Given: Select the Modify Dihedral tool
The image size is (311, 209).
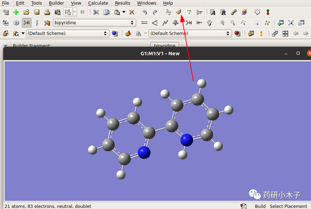Looking at the screenshot, I should [x=165, y=23].
